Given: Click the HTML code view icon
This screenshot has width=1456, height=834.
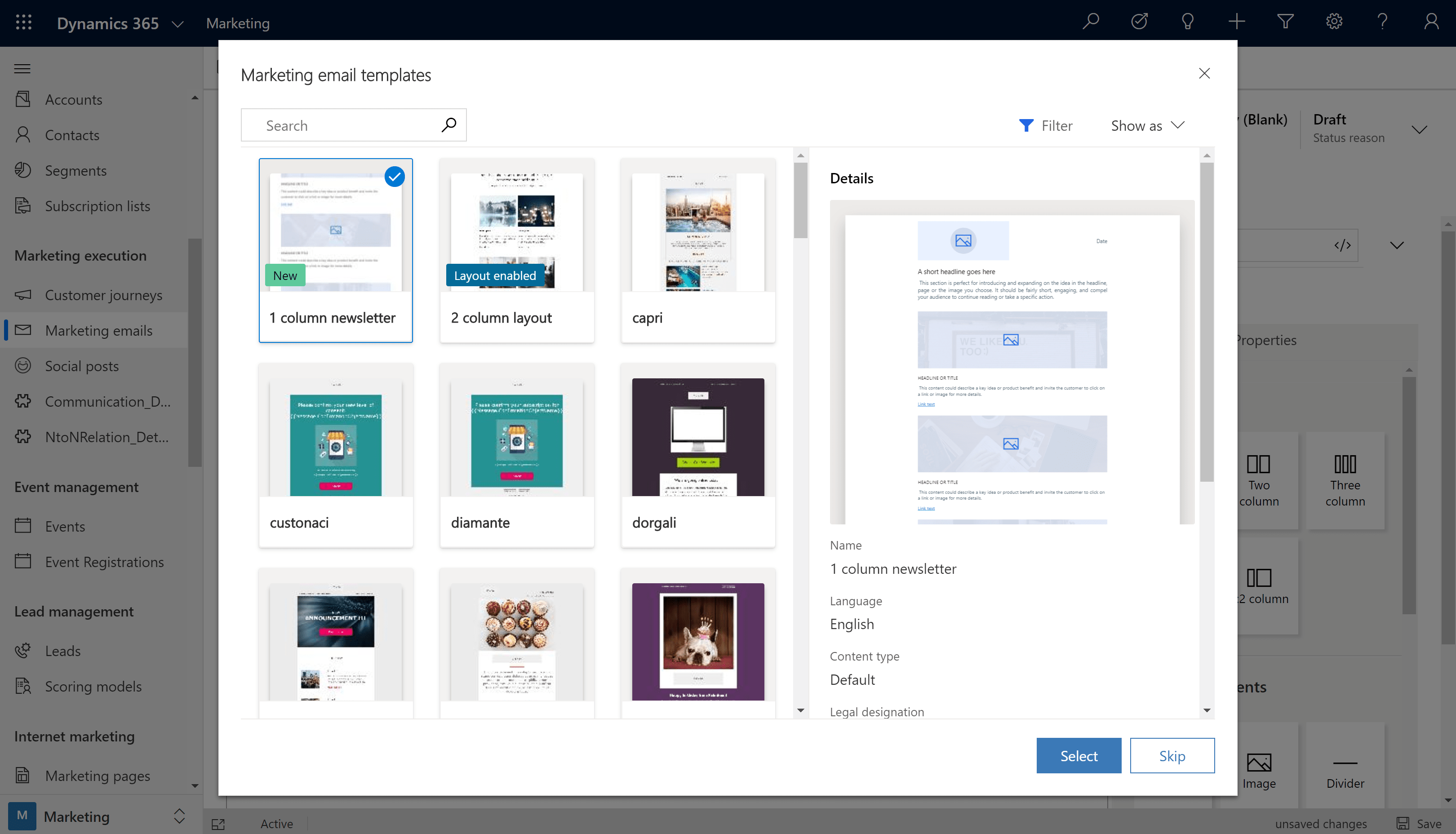Looking at the screenshot, I should [x=1342, y=245].
